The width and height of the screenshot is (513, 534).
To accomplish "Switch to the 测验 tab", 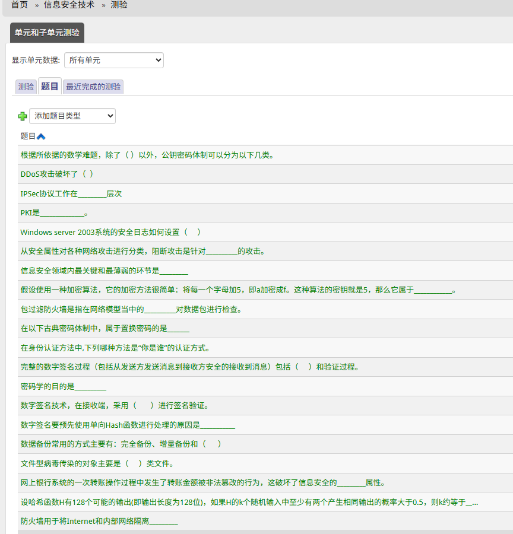I will click(26, 87).
